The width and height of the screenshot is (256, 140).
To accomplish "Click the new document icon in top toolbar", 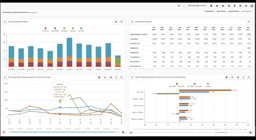I will coord(211,6).
